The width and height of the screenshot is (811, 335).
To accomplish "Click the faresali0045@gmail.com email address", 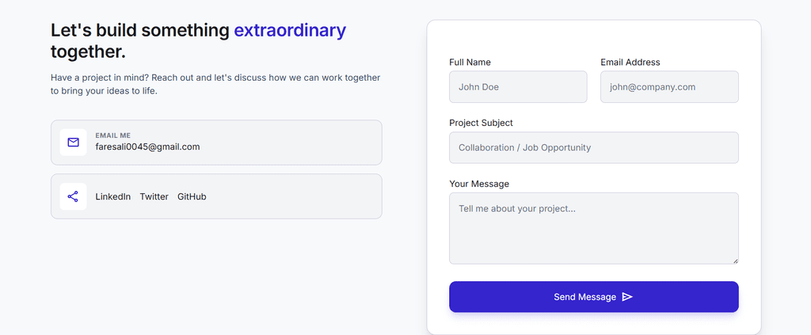I will (147, 147).
